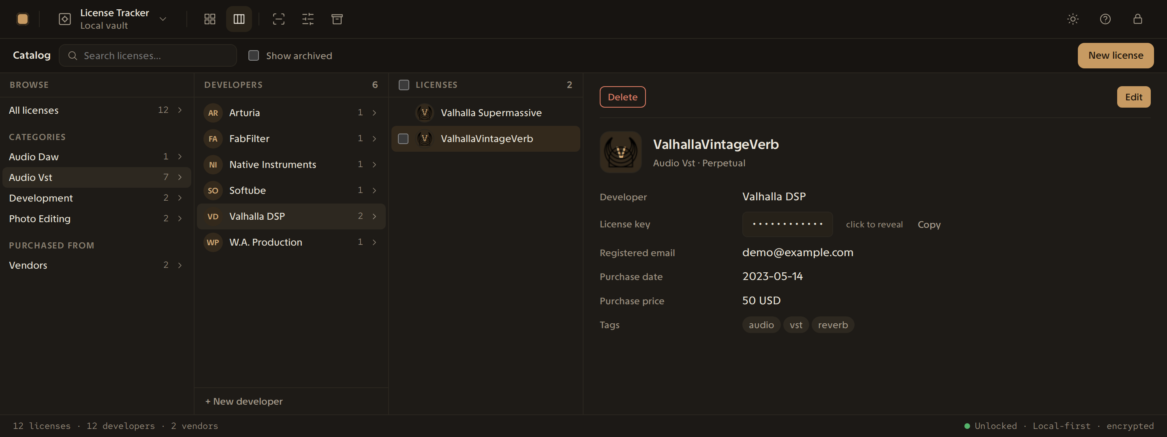Select the Audio Daw category

tap(96, 157)
